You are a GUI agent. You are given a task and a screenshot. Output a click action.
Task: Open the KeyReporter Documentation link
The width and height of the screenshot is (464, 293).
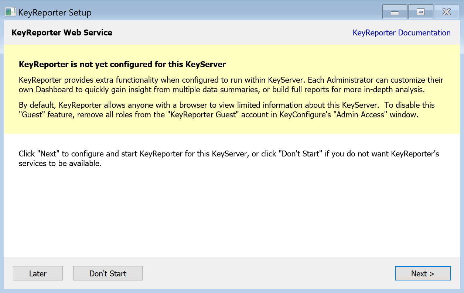[402, 32]
